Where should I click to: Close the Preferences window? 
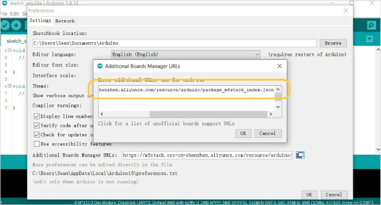point(346,11)
